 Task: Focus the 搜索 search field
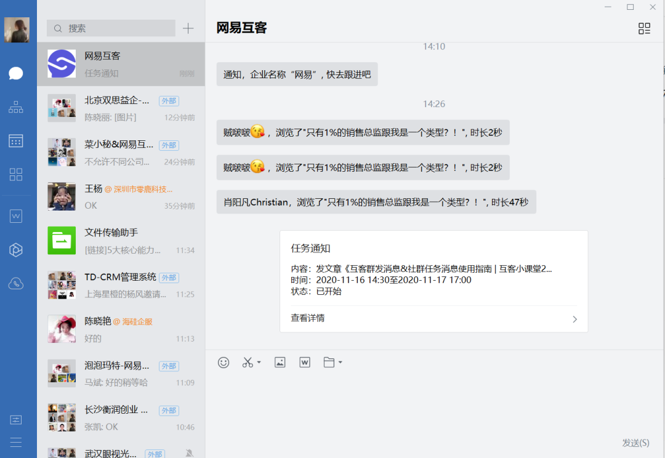coord(111,28)
